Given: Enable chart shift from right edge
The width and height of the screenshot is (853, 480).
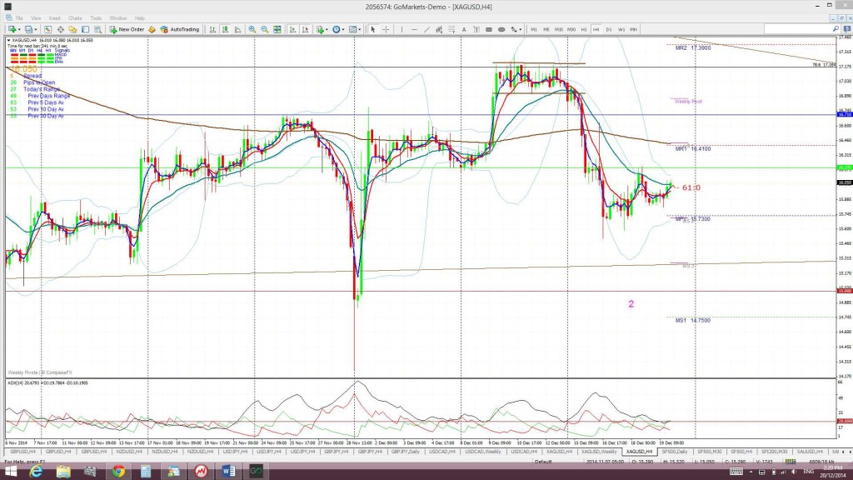Looking at the screenshot, I should coord(305,29).
